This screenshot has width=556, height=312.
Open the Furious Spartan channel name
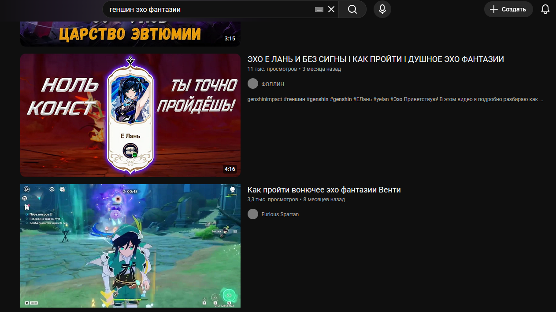click(280, 214)
